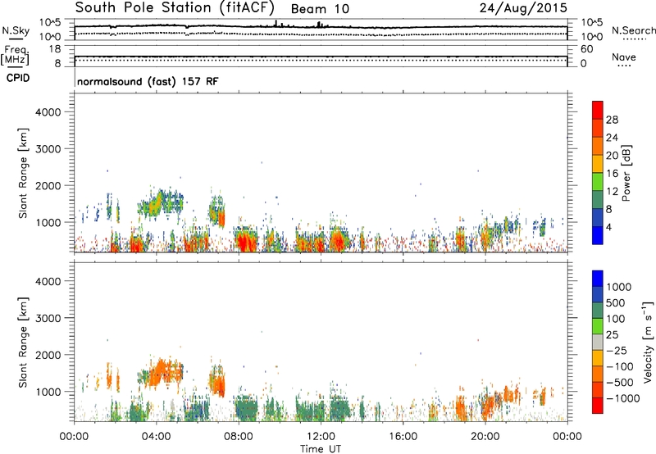Click Velocity colorbar tick value -500
This screenshot has height=454, width=656.
pos(619,383)
